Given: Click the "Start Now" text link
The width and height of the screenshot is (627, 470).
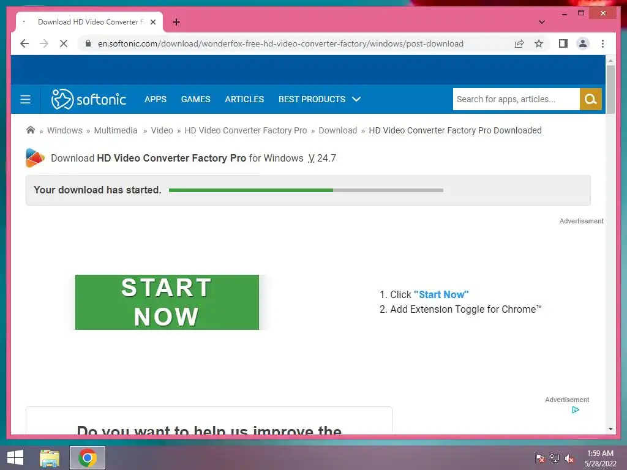Looking at the screenshot, I should click(x=441, y=294).
